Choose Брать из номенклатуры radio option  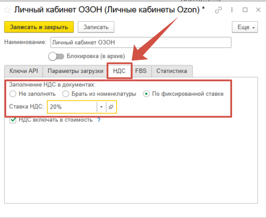pyautogui.click(x=66, y=94)
